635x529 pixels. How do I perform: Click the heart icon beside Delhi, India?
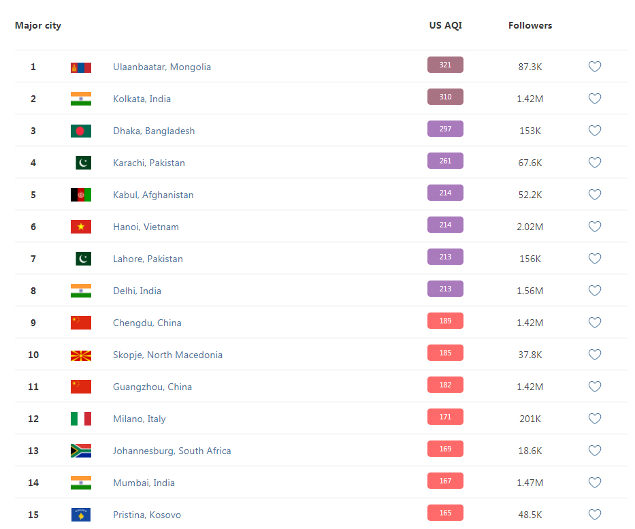point(594,291)
